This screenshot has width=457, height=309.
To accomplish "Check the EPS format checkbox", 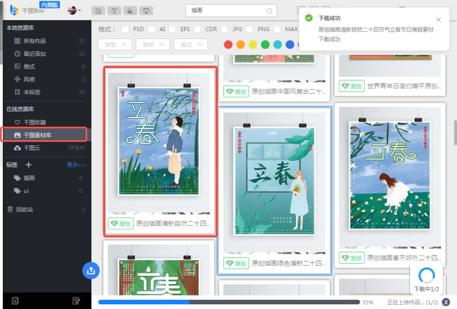I will 172,29.
